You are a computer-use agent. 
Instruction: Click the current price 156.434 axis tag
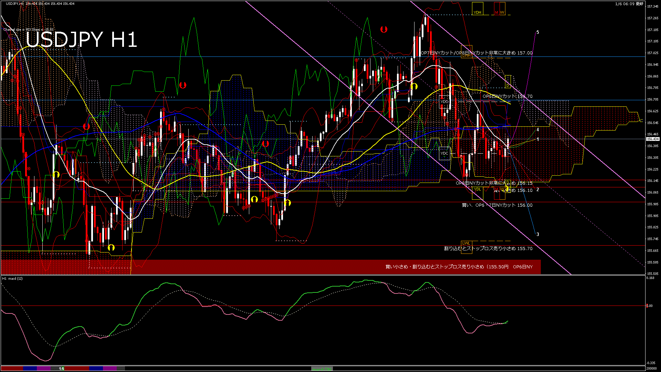click(653, 139)
